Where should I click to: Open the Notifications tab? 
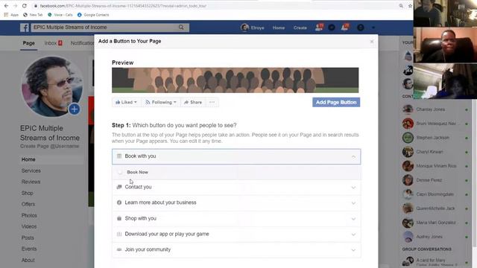pyautogui.click(x=82, y=43)
